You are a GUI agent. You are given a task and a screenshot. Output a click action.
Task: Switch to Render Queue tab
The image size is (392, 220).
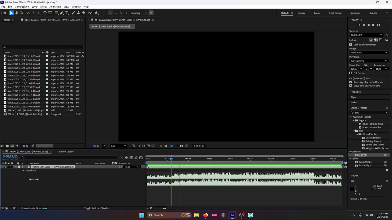click(x=66, y=152)
